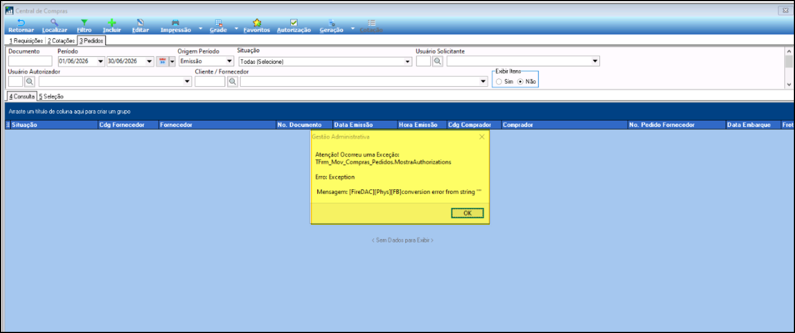The image size is (795, 333).
Task: Click the No. Pedido Fornecedor column header
Action: tap(676, 125)
